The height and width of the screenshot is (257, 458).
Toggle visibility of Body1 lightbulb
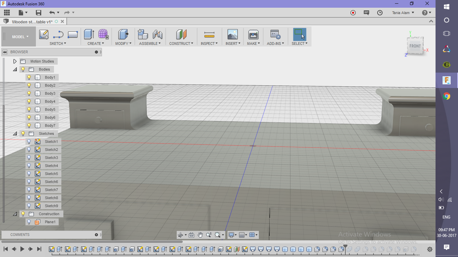(x=29, y=77)
